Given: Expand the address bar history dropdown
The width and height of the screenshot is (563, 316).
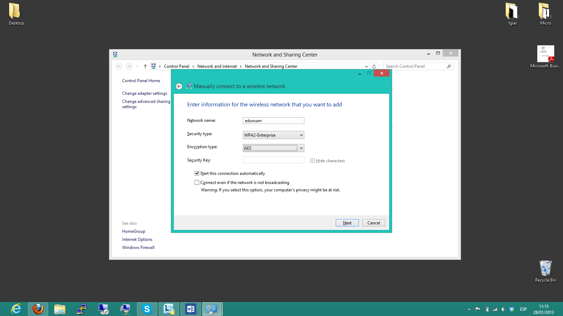Looking at the screenshot, I should (366, 66).
